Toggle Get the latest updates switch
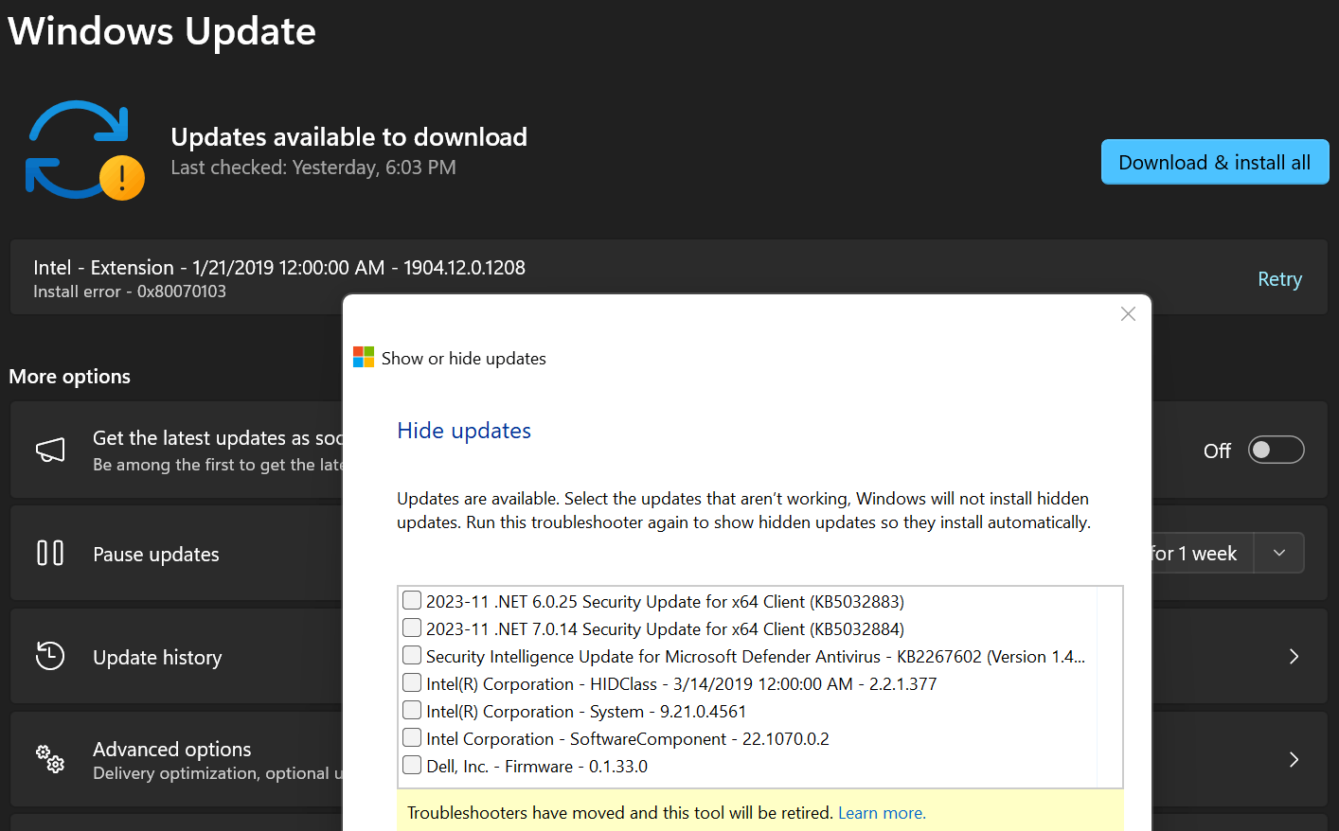 click(x=1276, y=450)
